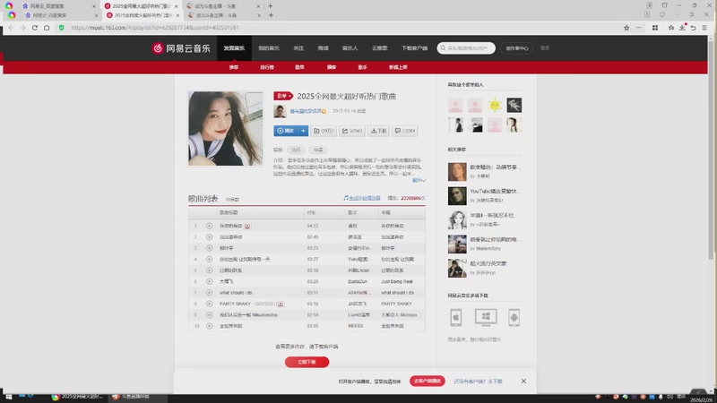717x403 pixels.
Task: Click the bookmark star icon
Action: coord(626,28)
